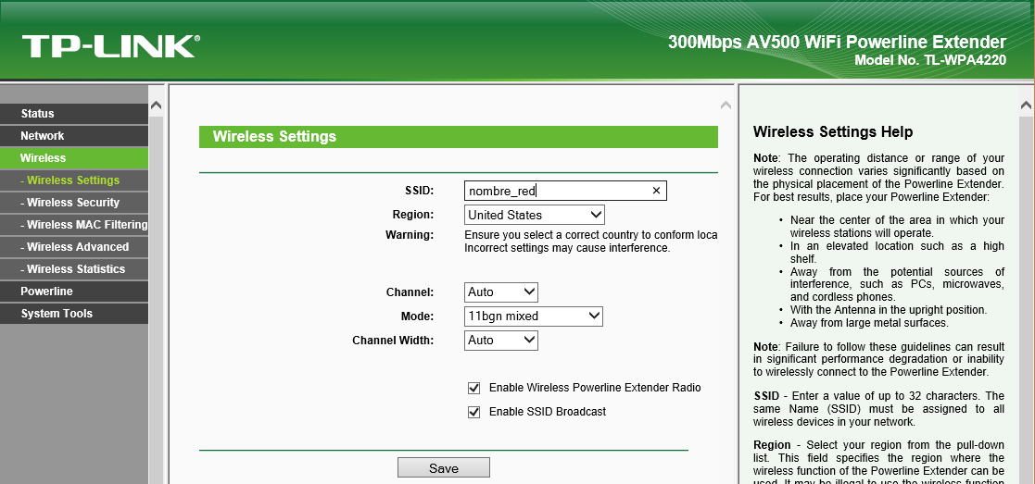This screenshot has height=484, width=1035.
Task: Go to Wireless Settings submenu
Action: pyautogui.click(x=74, y=180)
